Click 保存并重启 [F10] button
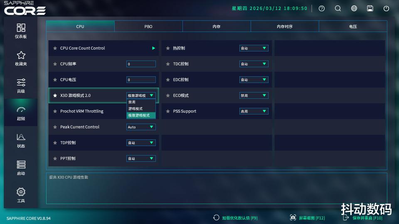The image size is (399, 224). 363,218
